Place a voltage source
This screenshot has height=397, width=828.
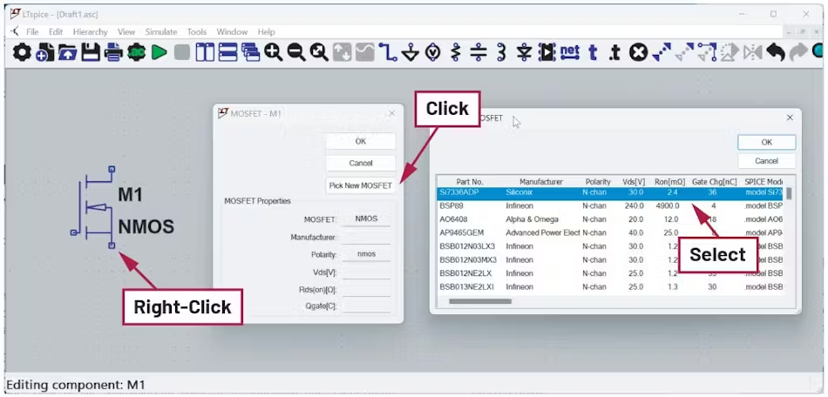coord(433,52)
